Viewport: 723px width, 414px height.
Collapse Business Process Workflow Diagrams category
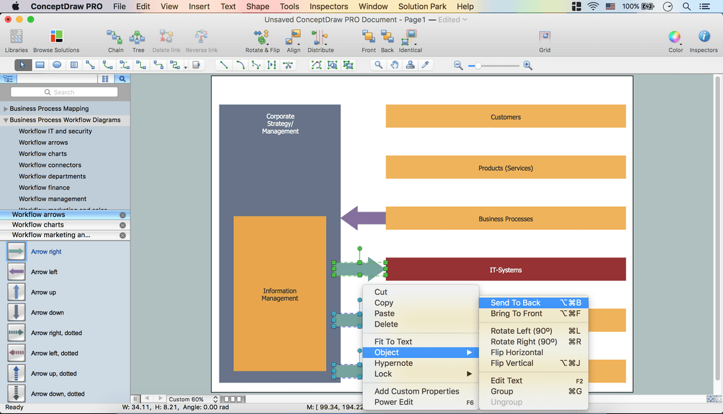tap(6, 120)
